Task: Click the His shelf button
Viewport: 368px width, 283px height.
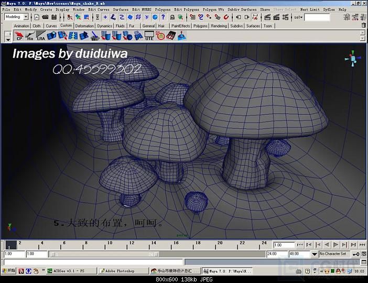Action: click(x=30, y=36)
